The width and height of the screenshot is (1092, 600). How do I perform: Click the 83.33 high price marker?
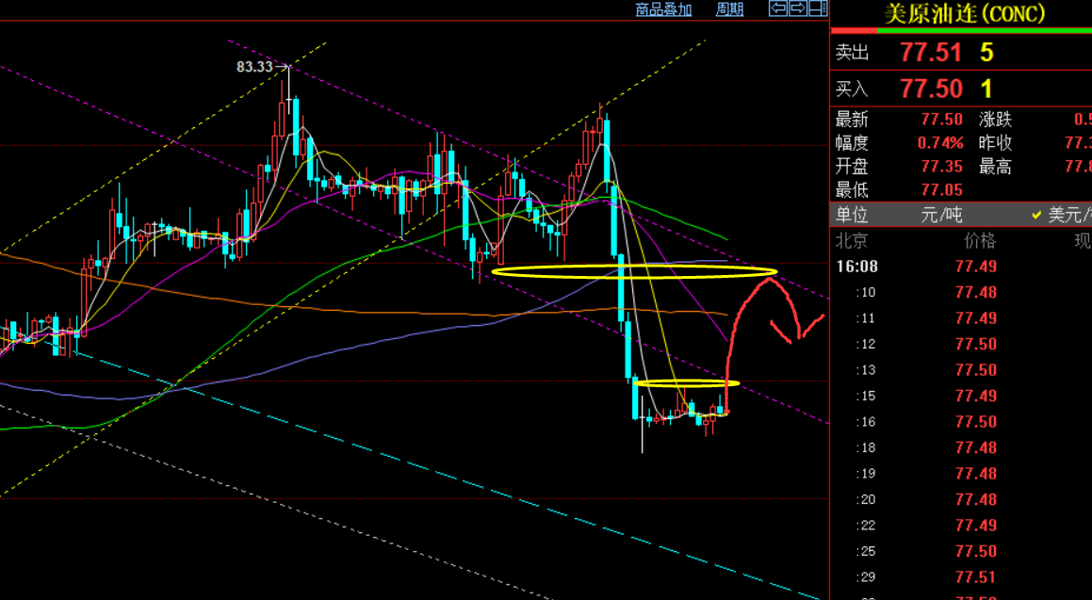[254, 67]
